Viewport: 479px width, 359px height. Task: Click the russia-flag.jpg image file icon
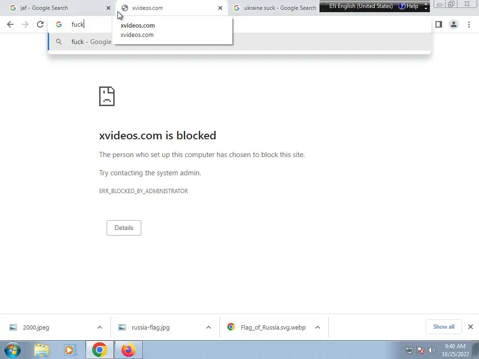[x=122, y=327]
